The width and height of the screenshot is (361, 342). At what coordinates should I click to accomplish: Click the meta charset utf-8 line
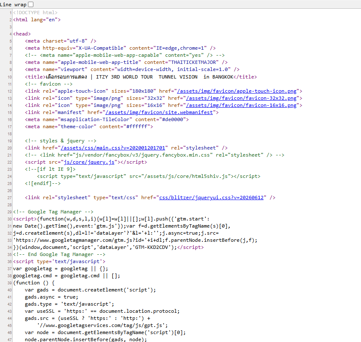click(61, 41)
